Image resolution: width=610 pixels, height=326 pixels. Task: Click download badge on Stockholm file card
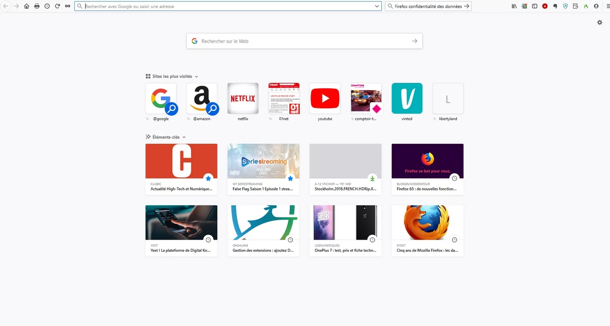click(x=373, y=178)
